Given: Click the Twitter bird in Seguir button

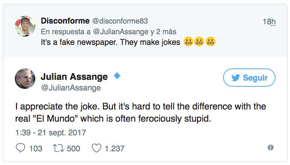Looking at the screenshot, I should pyautogui.click(x=236, y=78).
